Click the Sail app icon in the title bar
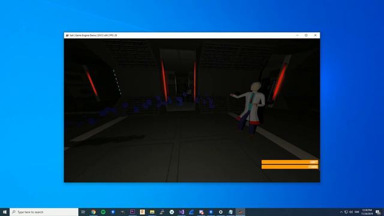The image size is (384, 216). (67, 35)
